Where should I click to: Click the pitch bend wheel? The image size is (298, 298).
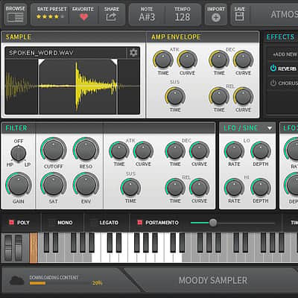click(8, 247)
